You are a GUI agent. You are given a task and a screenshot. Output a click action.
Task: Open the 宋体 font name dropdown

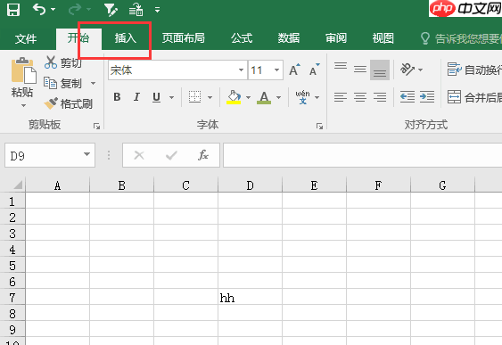click(241, 70)
